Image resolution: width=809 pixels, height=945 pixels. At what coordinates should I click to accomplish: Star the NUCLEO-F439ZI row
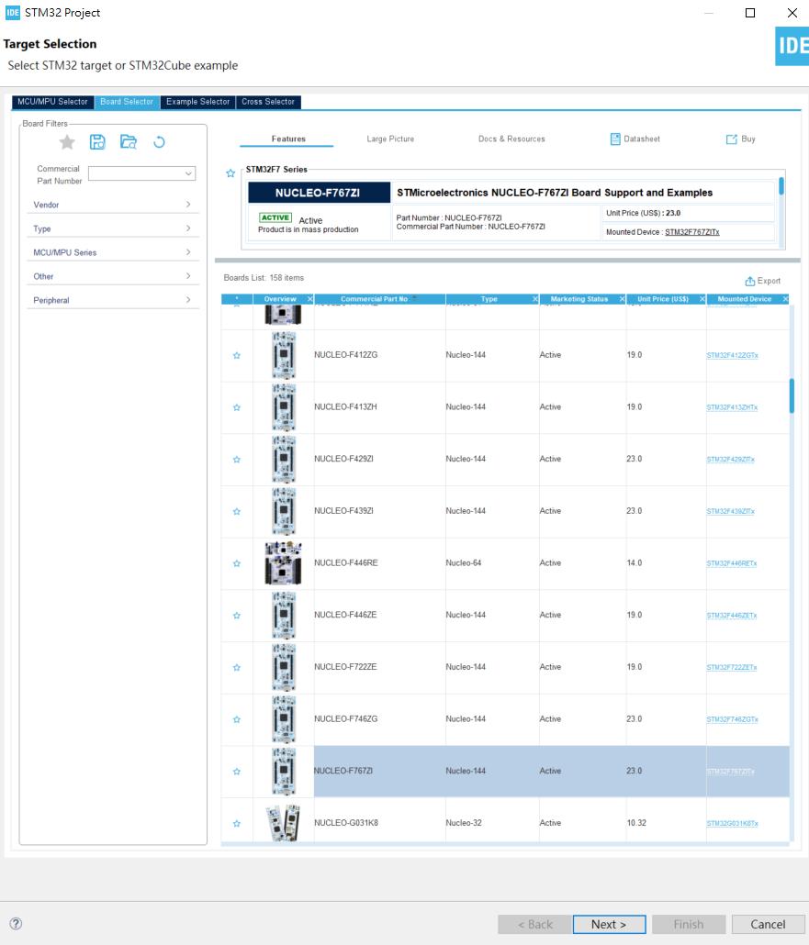237,512
